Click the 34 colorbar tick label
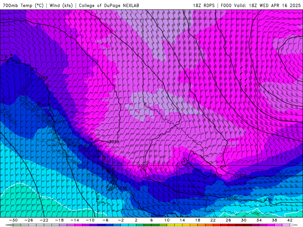 [x=259, y=220]
